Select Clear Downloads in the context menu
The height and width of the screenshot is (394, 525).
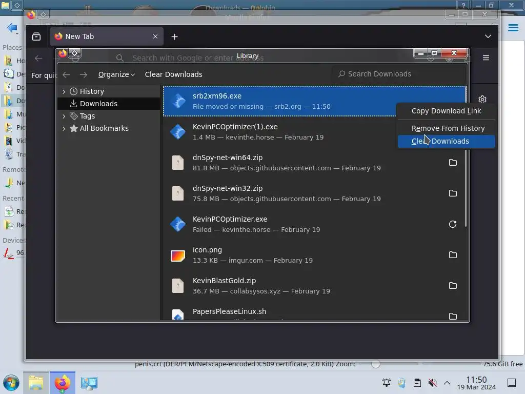446,141
